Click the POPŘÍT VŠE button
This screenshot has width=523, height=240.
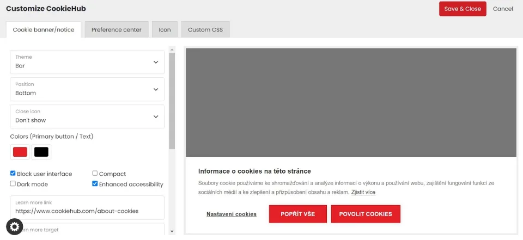click(x=298, y=214)
